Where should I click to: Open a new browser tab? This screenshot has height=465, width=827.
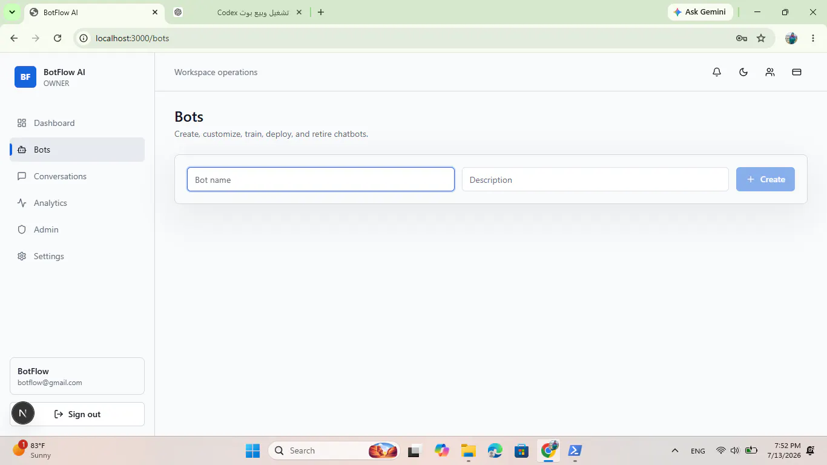pos(321,12)
